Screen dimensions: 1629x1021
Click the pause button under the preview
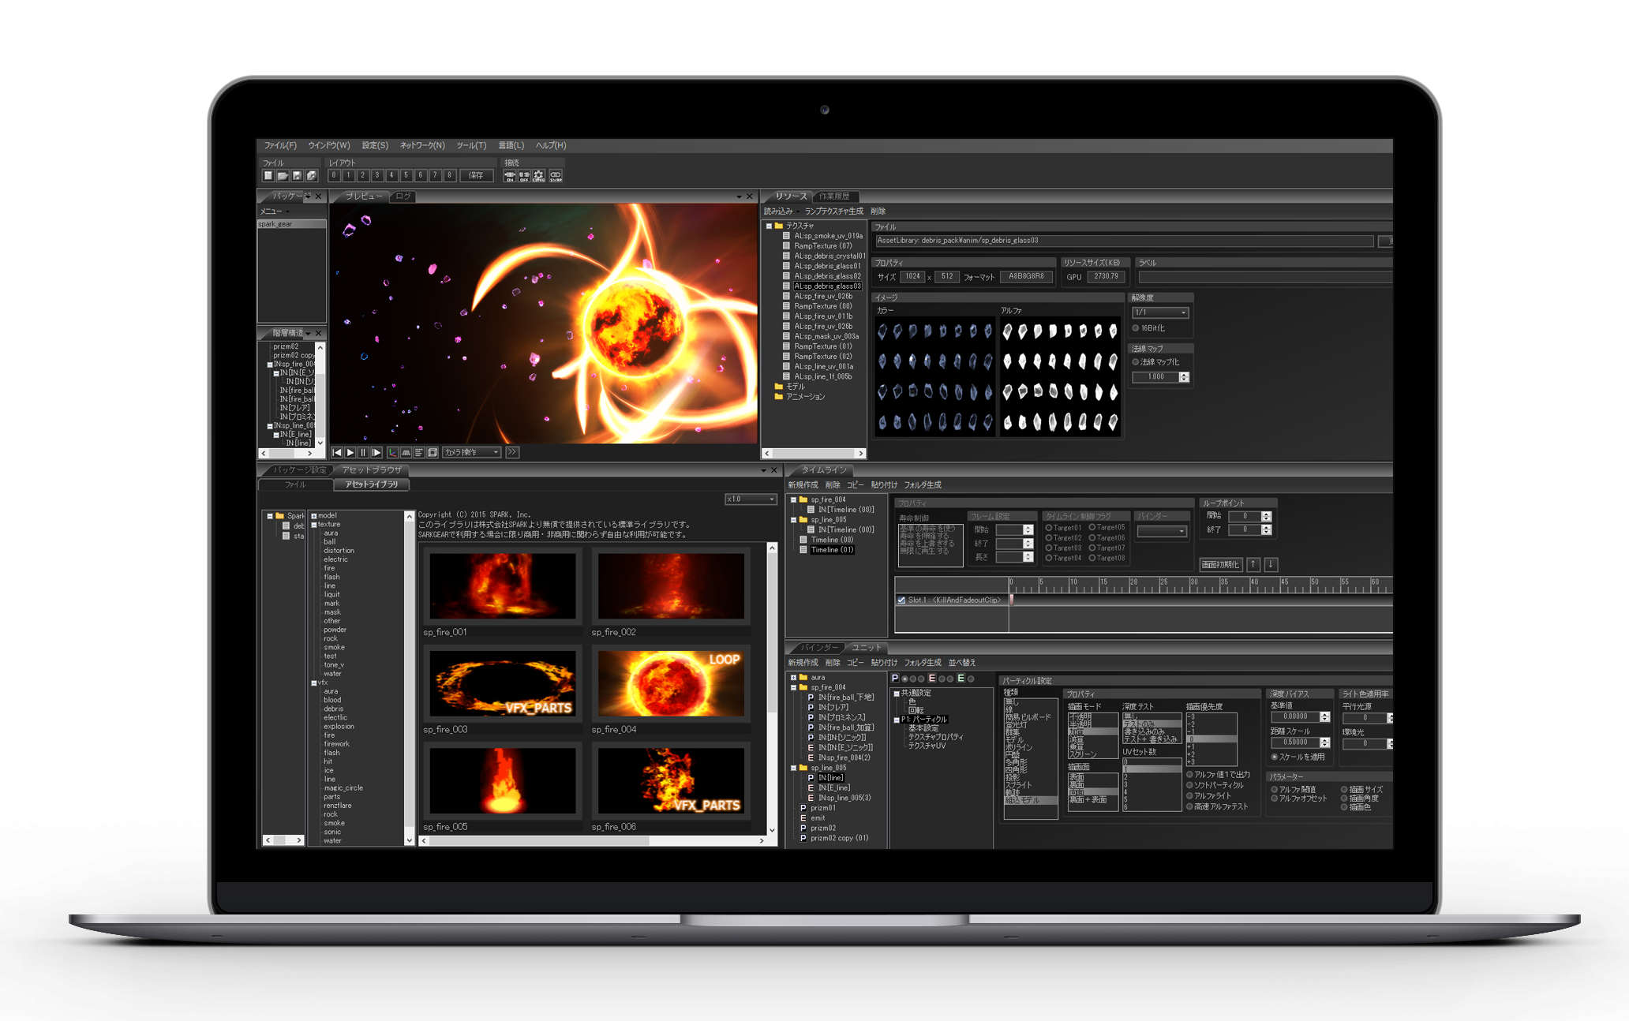coord(363,452)
